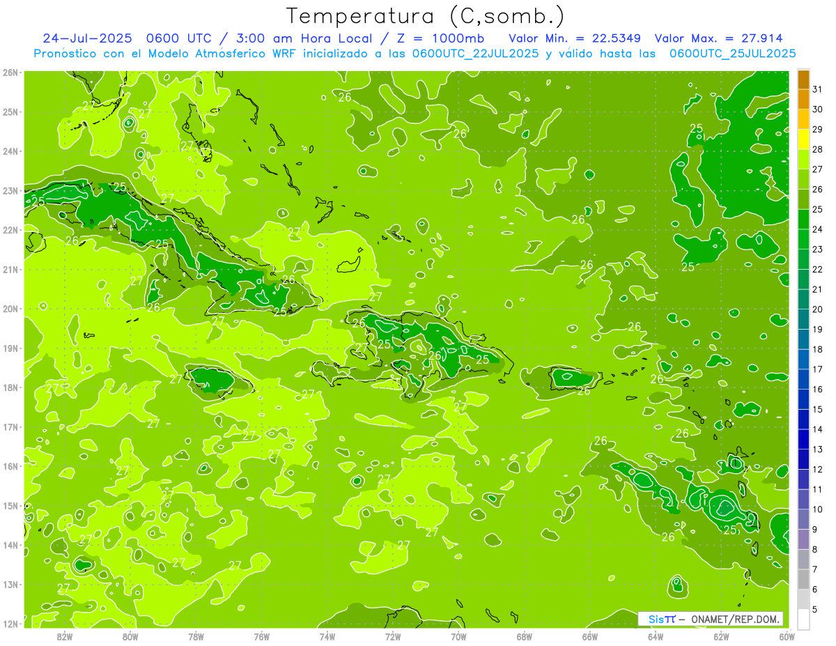Click the 12N latitude axis label
Image resolution: width=836 pixels, height=646 pixels.
11,624
